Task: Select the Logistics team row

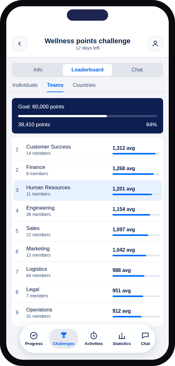Action: point(87,272)
